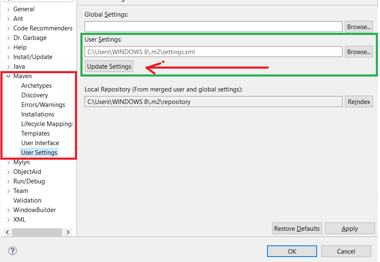The image size is (380, 262).
Task: Click the Reindex button
Action: click(358, 101)
